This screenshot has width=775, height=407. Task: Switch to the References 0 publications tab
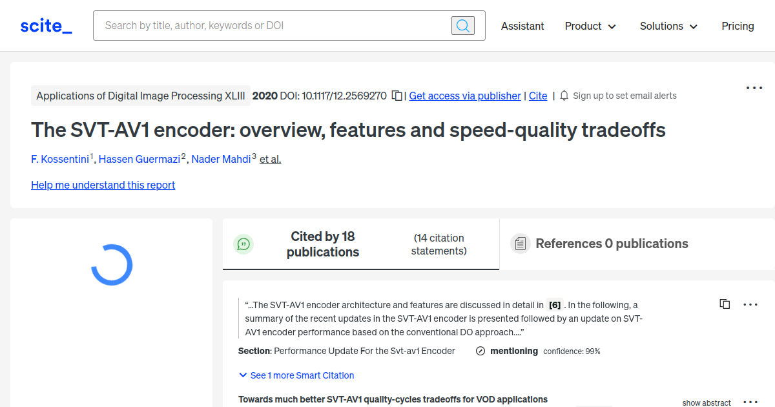pos(612,244)
